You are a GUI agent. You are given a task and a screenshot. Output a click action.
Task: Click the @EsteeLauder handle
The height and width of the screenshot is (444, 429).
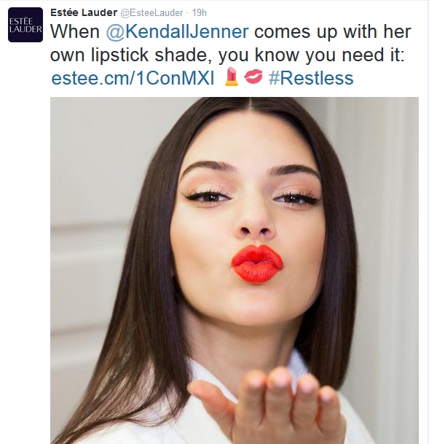click(151, 13)
